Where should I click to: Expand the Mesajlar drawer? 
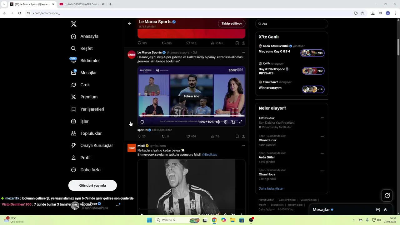tap(386, 210)
